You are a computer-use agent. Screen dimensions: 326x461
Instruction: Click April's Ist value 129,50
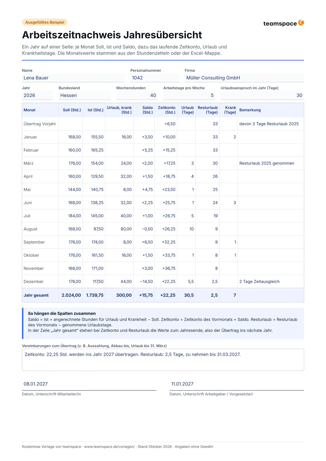click(97, 176)
